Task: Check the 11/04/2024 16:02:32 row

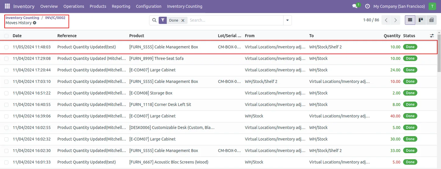Action: (x=6, y=139)
